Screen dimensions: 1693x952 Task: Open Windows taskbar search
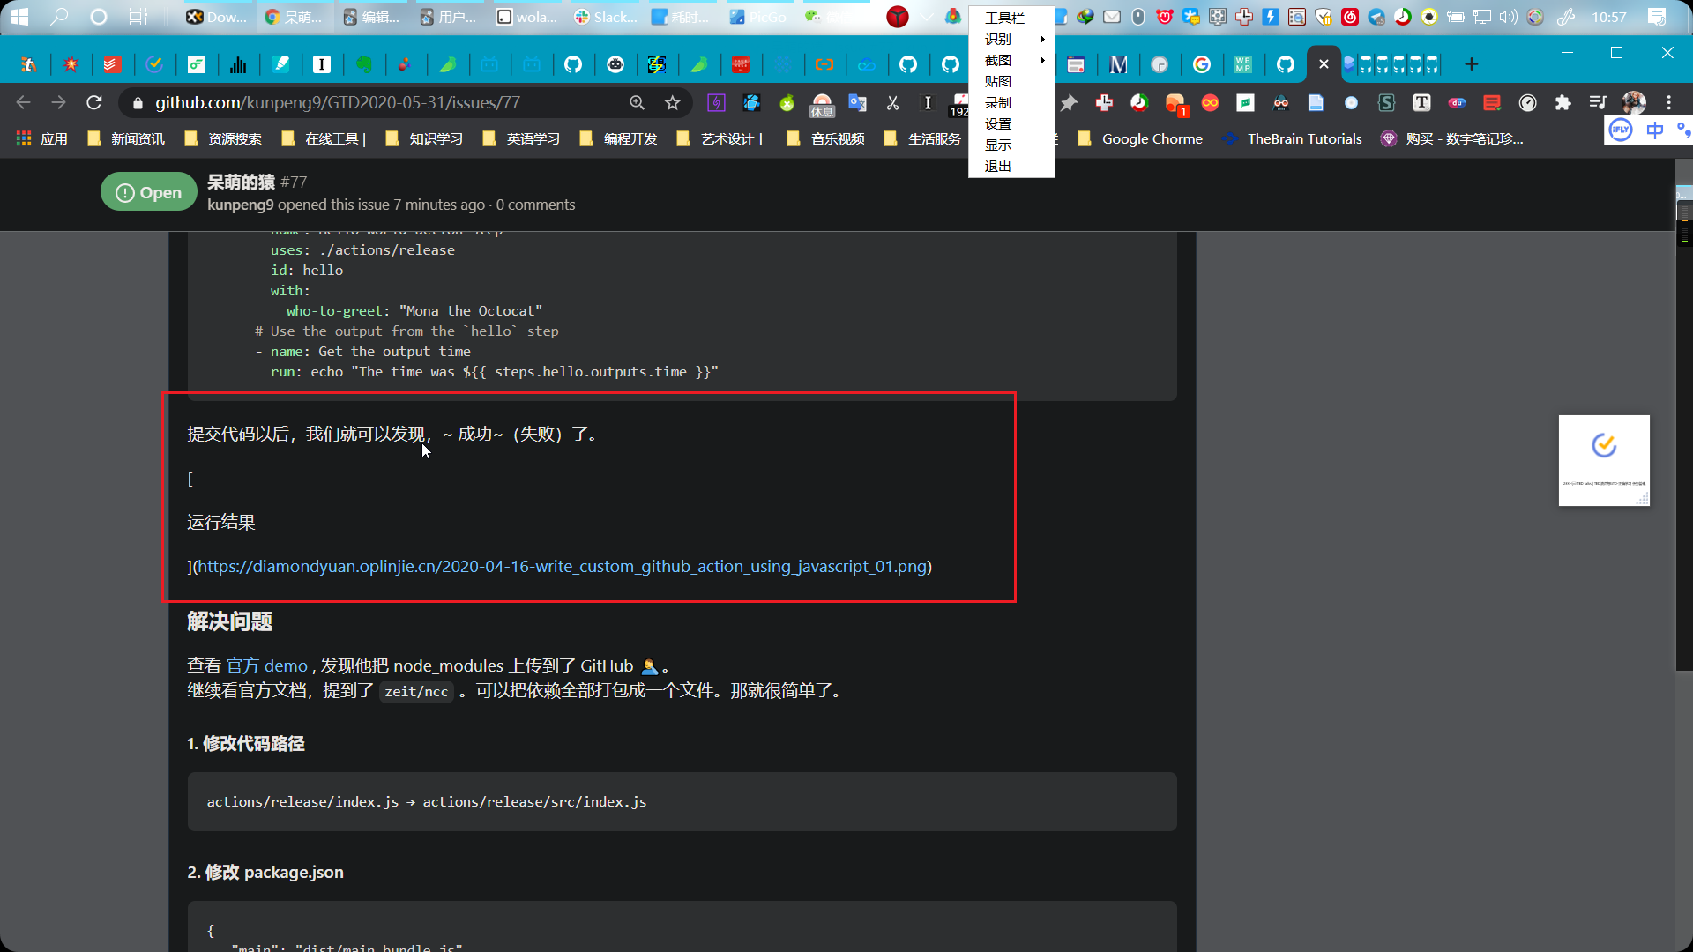(59, 17)
